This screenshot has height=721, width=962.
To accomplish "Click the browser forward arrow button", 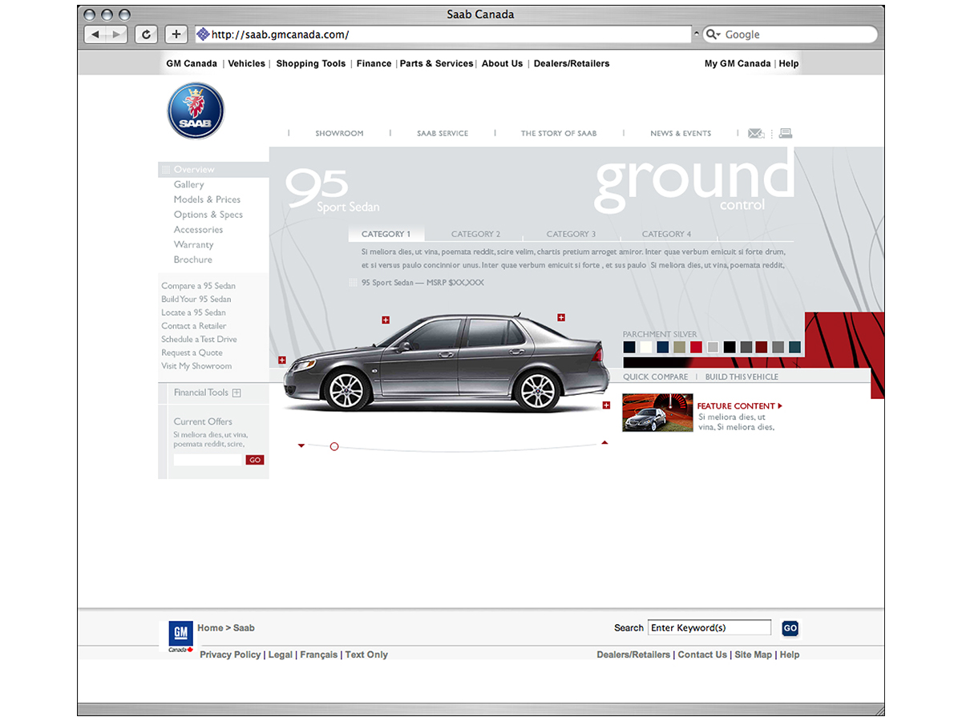I will click(117, 34).
